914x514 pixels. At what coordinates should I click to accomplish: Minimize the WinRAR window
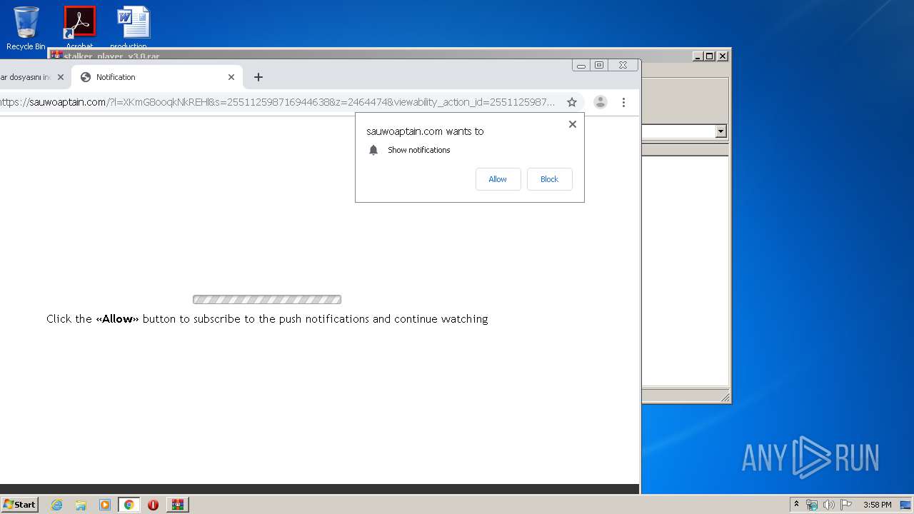click(698, 56)
